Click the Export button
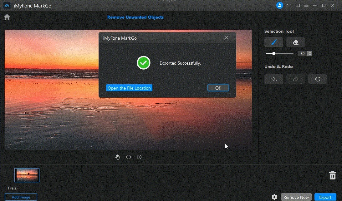Image resolution: width=342 pixels, height=201 pixels. [x=325, y=197]
